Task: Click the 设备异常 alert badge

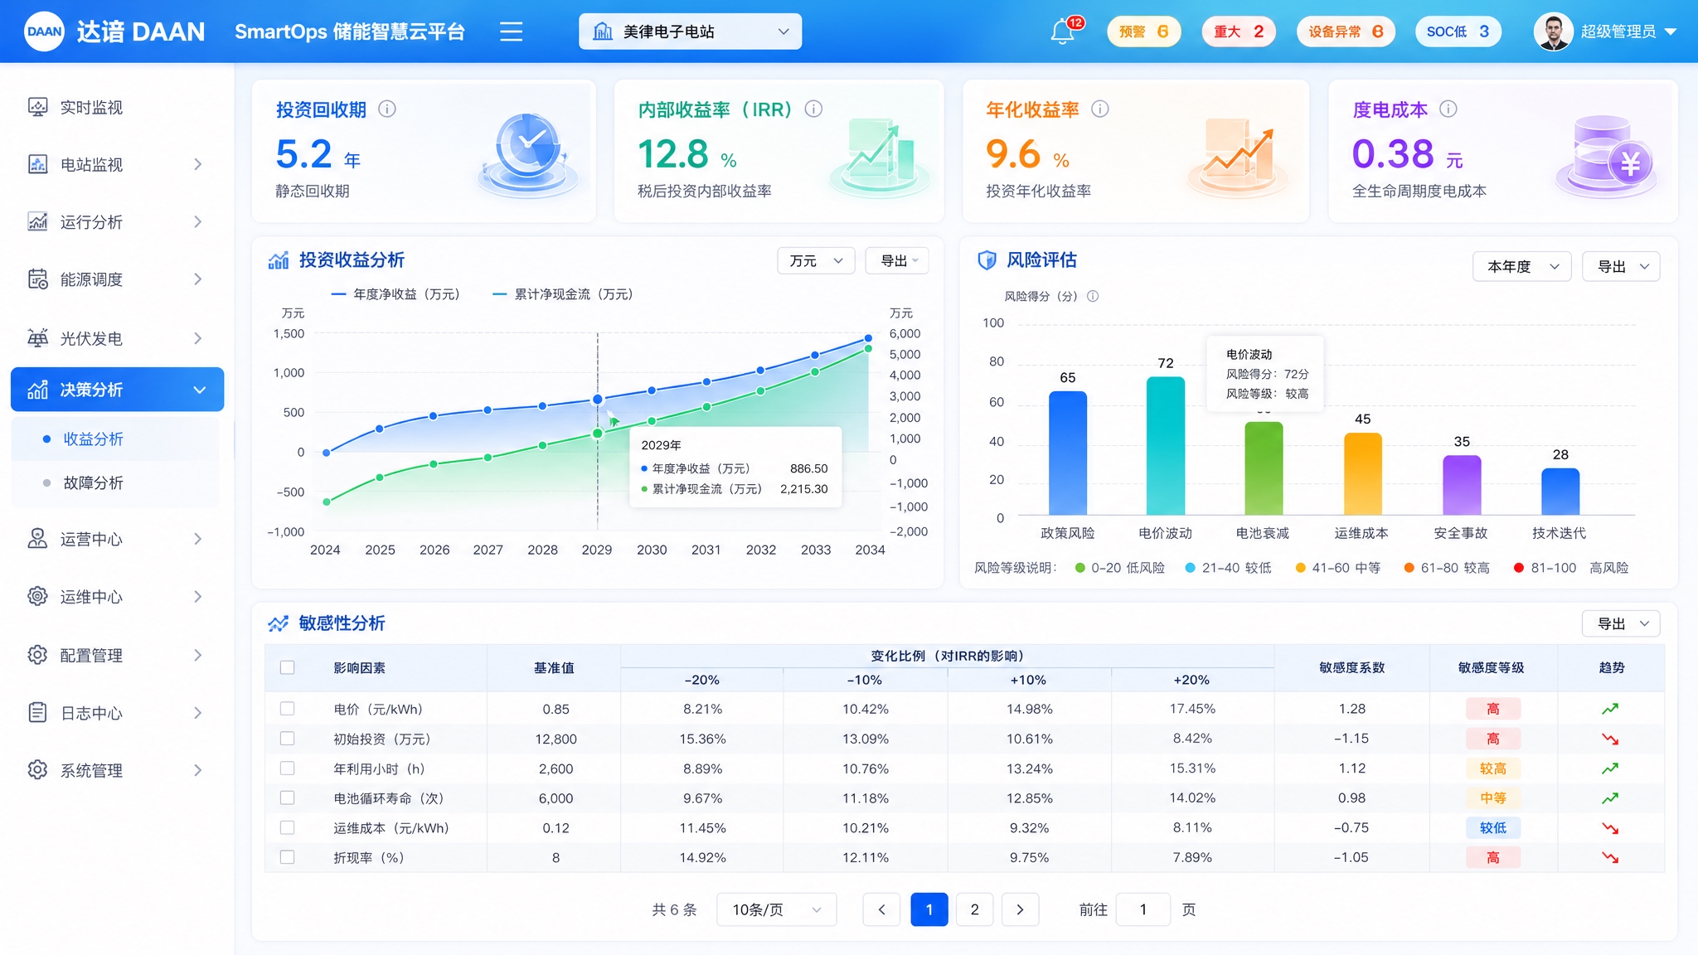Action: tap(1346, 32)
